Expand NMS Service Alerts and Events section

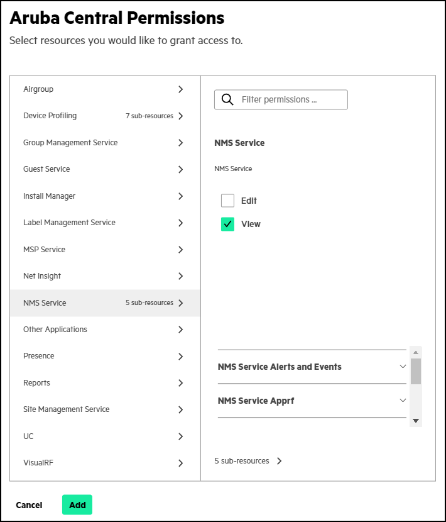(403, 367)
